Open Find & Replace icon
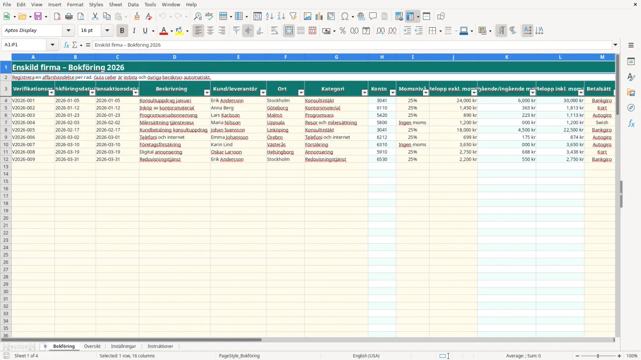 pyautogui.click(x=198, y=17)
